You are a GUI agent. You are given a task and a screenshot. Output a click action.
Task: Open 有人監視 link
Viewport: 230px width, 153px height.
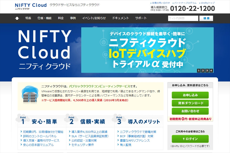pos(125,145)
